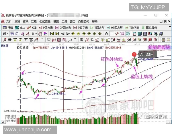Screen dimensions: 172x137
Task: Click the Up=4349.5816 value
Action: (x=59, y=48)
